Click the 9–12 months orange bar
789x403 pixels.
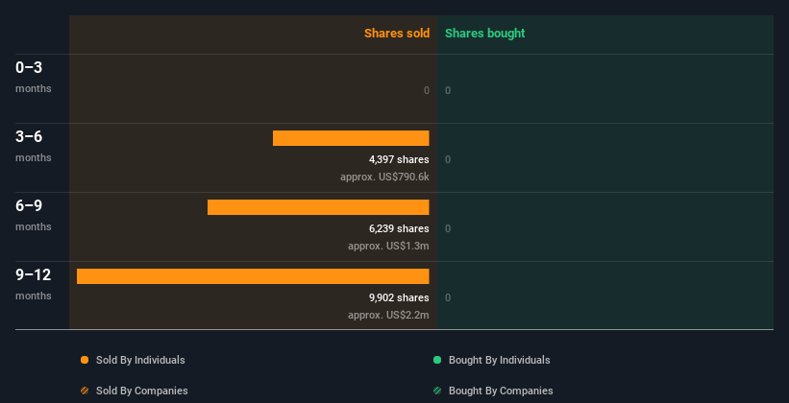(x=253, y=276)
